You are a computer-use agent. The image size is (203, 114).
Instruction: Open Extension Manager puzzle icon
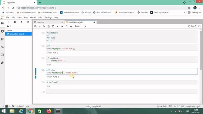[2, 63]
